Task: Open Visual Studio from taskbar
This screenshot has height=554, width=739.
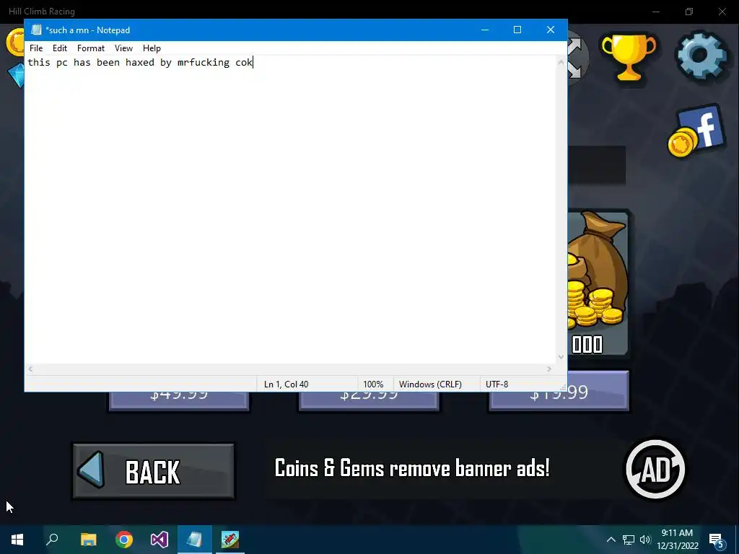Action: 159,540
